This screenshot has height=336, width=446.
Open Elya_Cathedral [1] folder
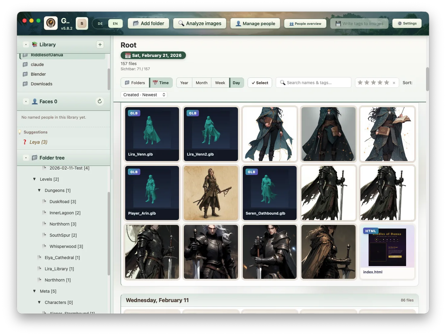pos(62,258)
